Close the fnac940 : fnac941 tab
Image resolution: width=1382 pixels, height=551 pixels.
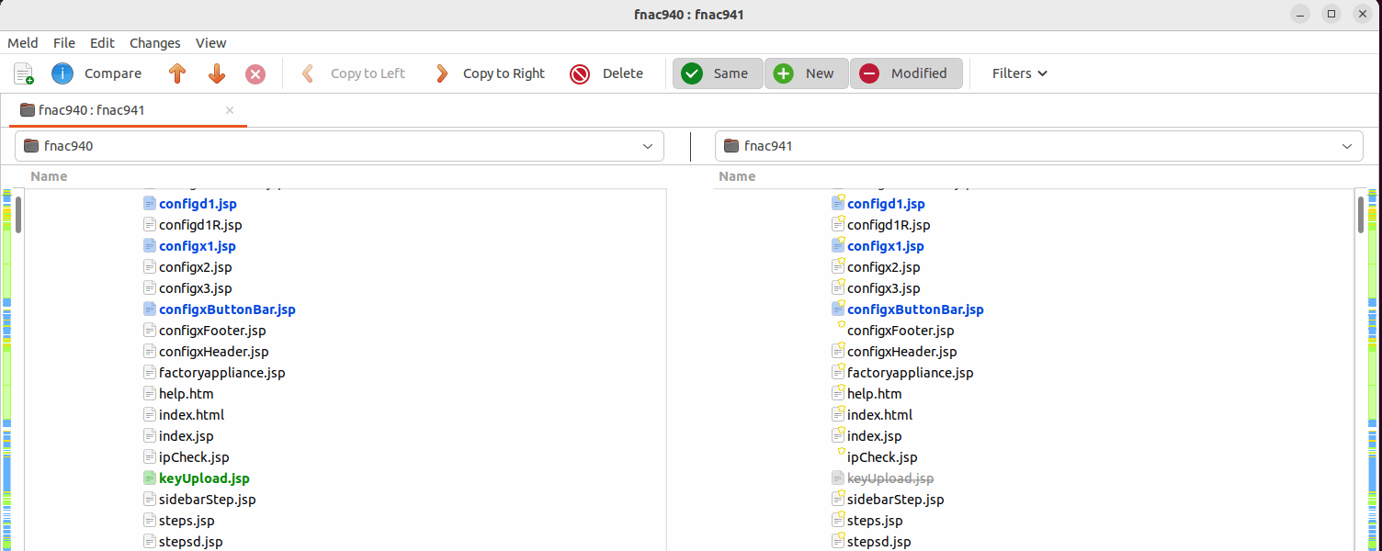click(230, 110)
